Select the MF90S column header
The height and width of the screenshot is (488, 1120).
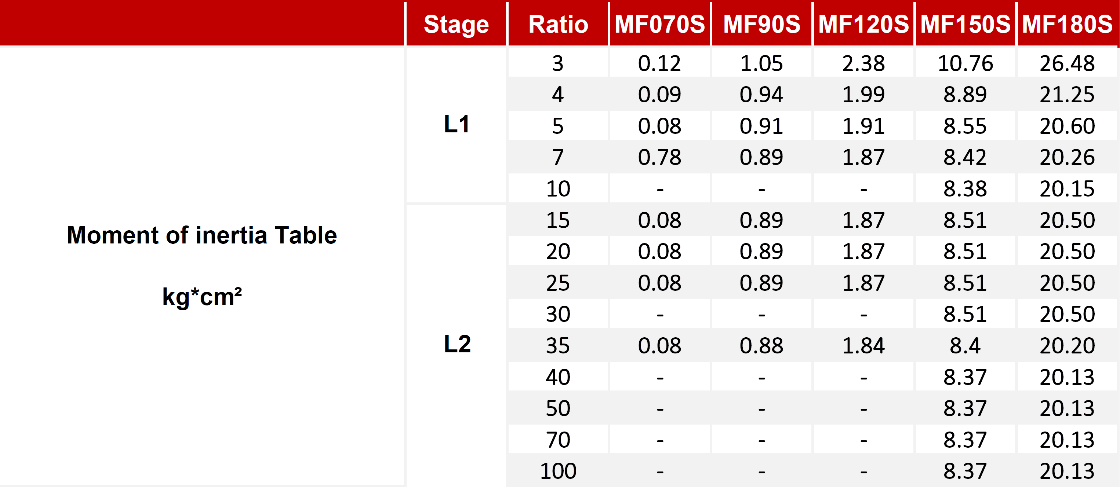click(x=761, y=24)
